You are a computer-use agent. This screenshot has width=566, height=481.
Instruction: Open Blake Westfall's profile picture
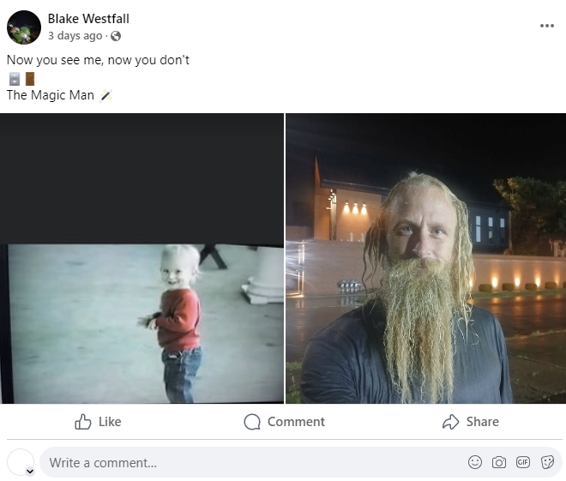pyautogui.click(x=24, y=27)
